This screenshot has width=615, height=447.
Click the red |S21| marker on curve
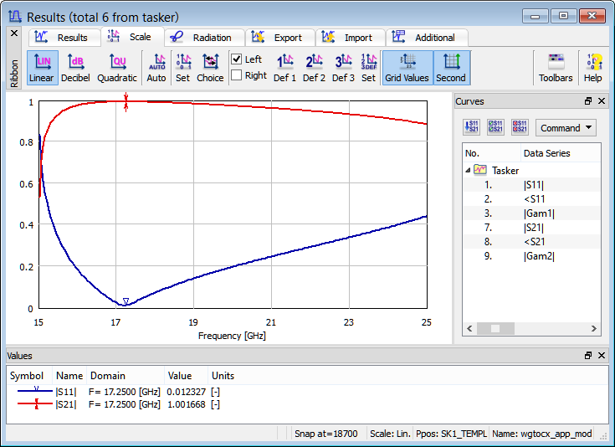pos(126,101)
